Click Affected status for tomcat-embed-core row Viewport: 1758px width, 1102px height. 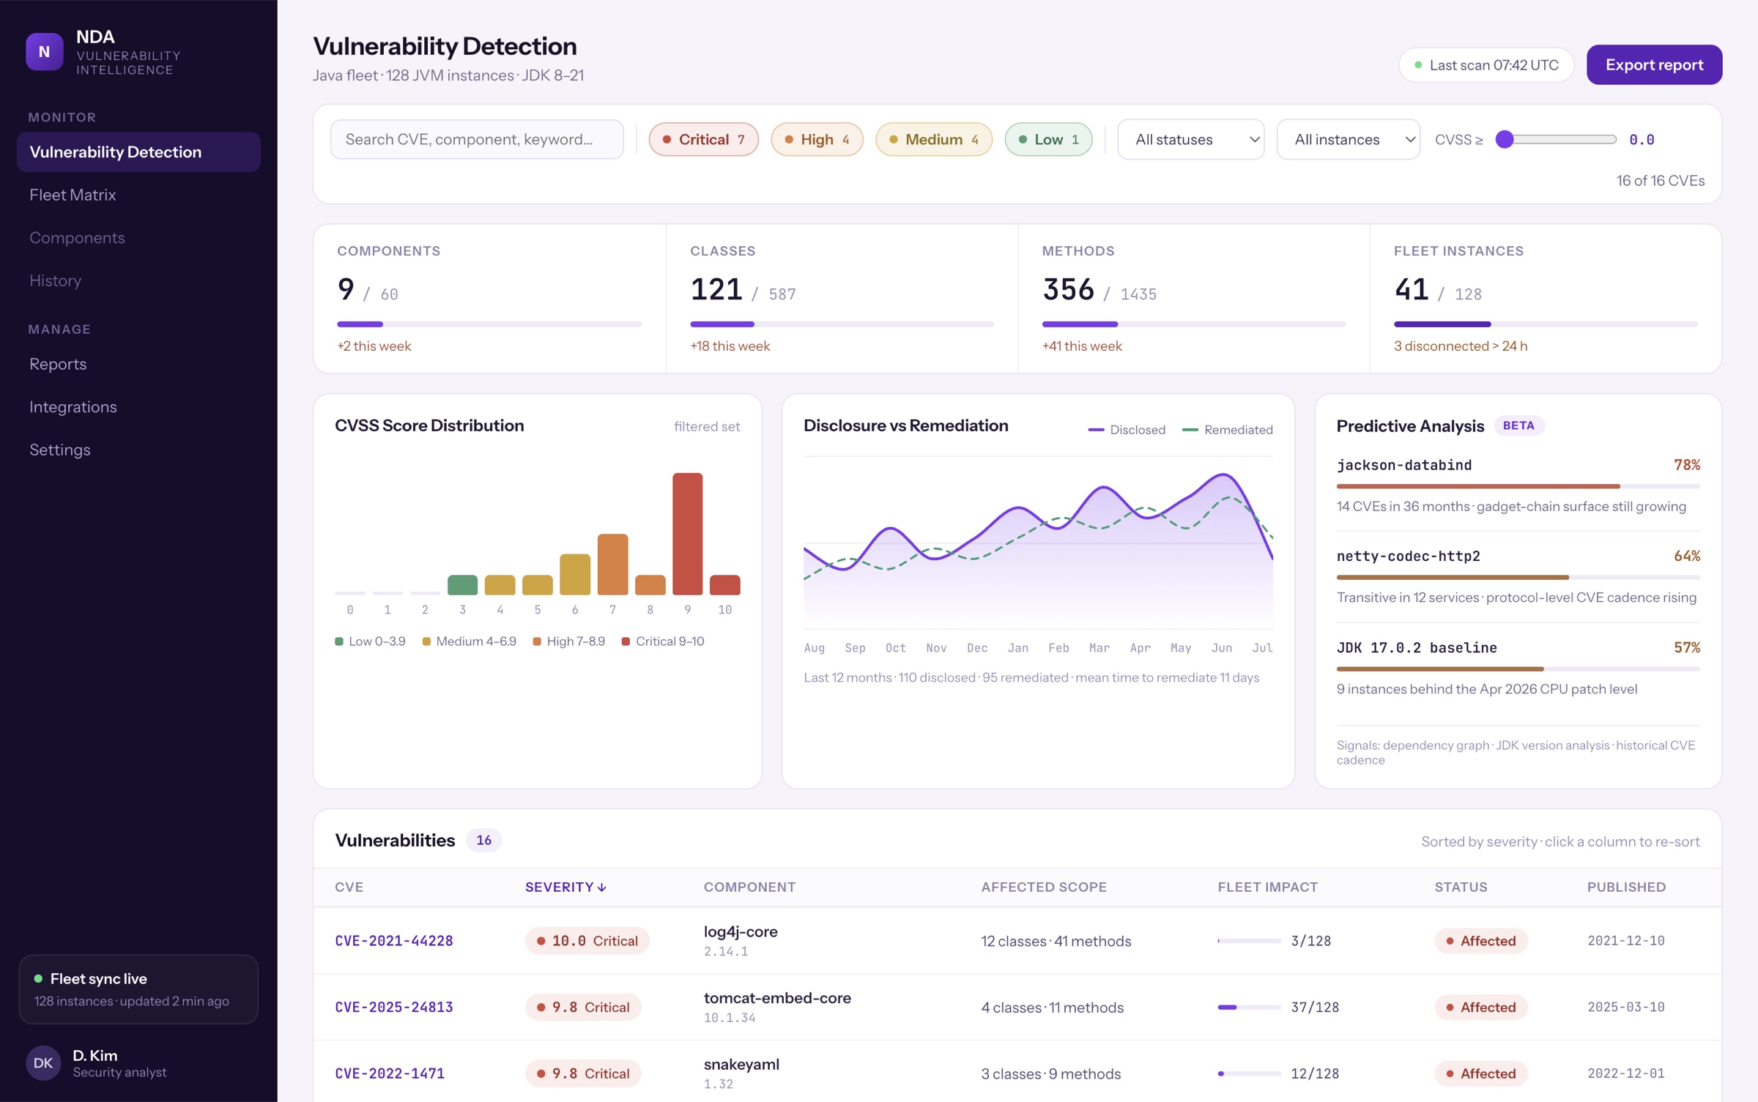click(x=1480, y=1007)
